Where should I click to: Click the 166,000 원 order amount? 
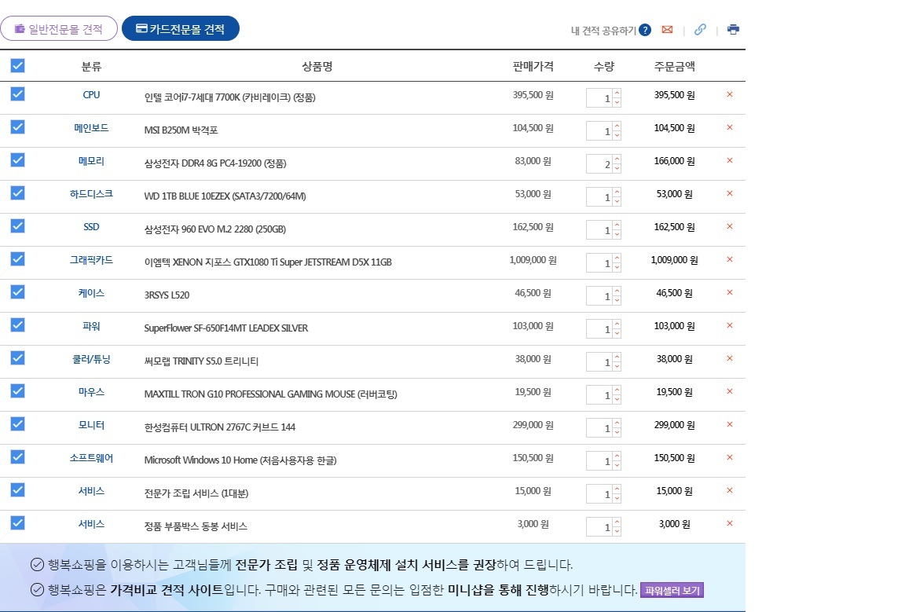tap(674, 160)
